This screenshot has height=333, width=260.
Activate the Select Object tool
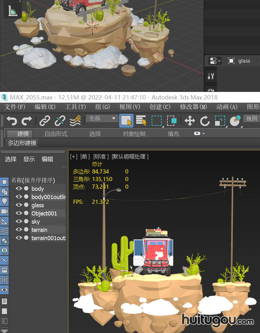126,121
